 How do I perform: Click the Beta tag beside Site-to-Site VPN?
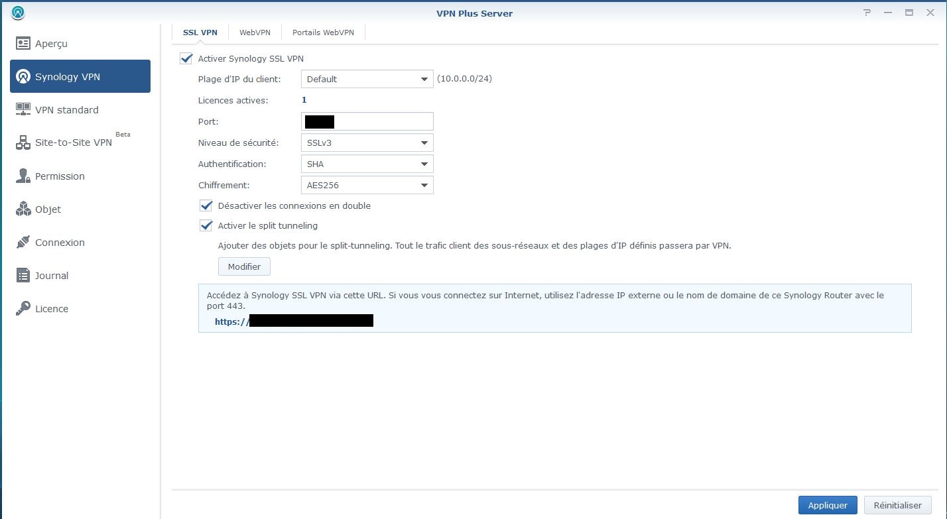[123, 134]
